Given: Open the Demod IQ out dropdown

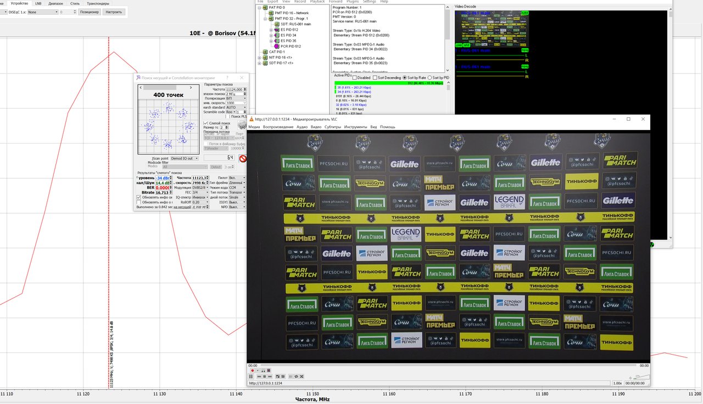Looking at the screenshot, I should [185, 158].
